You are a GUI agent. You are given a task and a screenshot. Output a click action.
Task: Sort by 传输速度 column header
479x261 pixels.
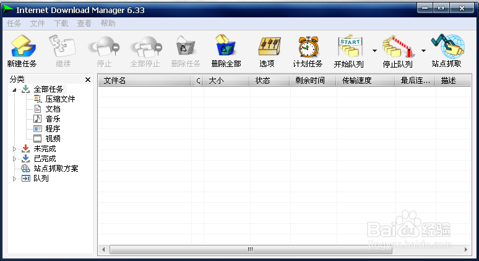click(366, 81)
